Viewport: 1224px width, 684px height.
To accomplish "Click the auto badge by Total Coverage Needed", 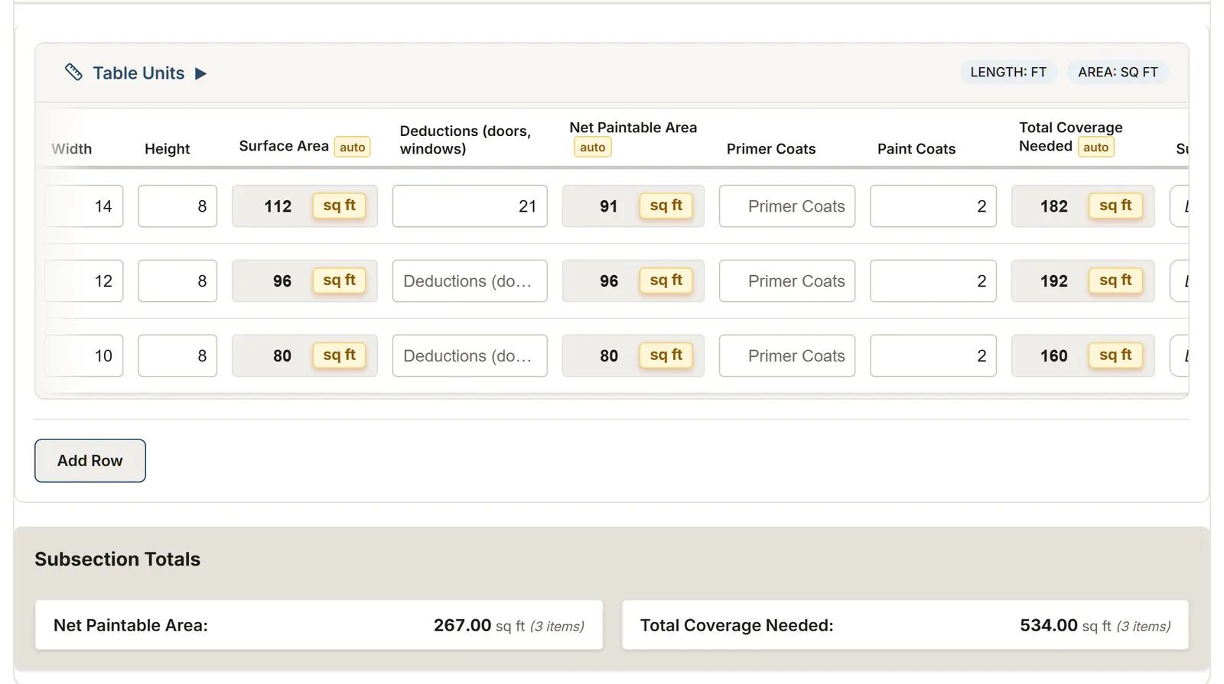I will click(1095, 147).
